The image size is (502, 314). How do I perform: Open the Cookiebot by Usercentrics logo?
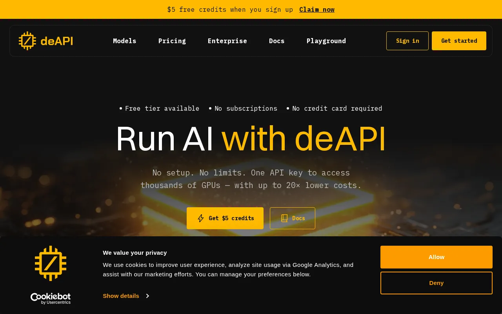click(x=51, y=299)
